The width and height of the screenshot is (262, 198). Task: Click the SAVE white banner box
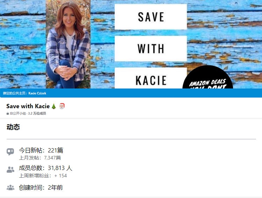point(151,17)
